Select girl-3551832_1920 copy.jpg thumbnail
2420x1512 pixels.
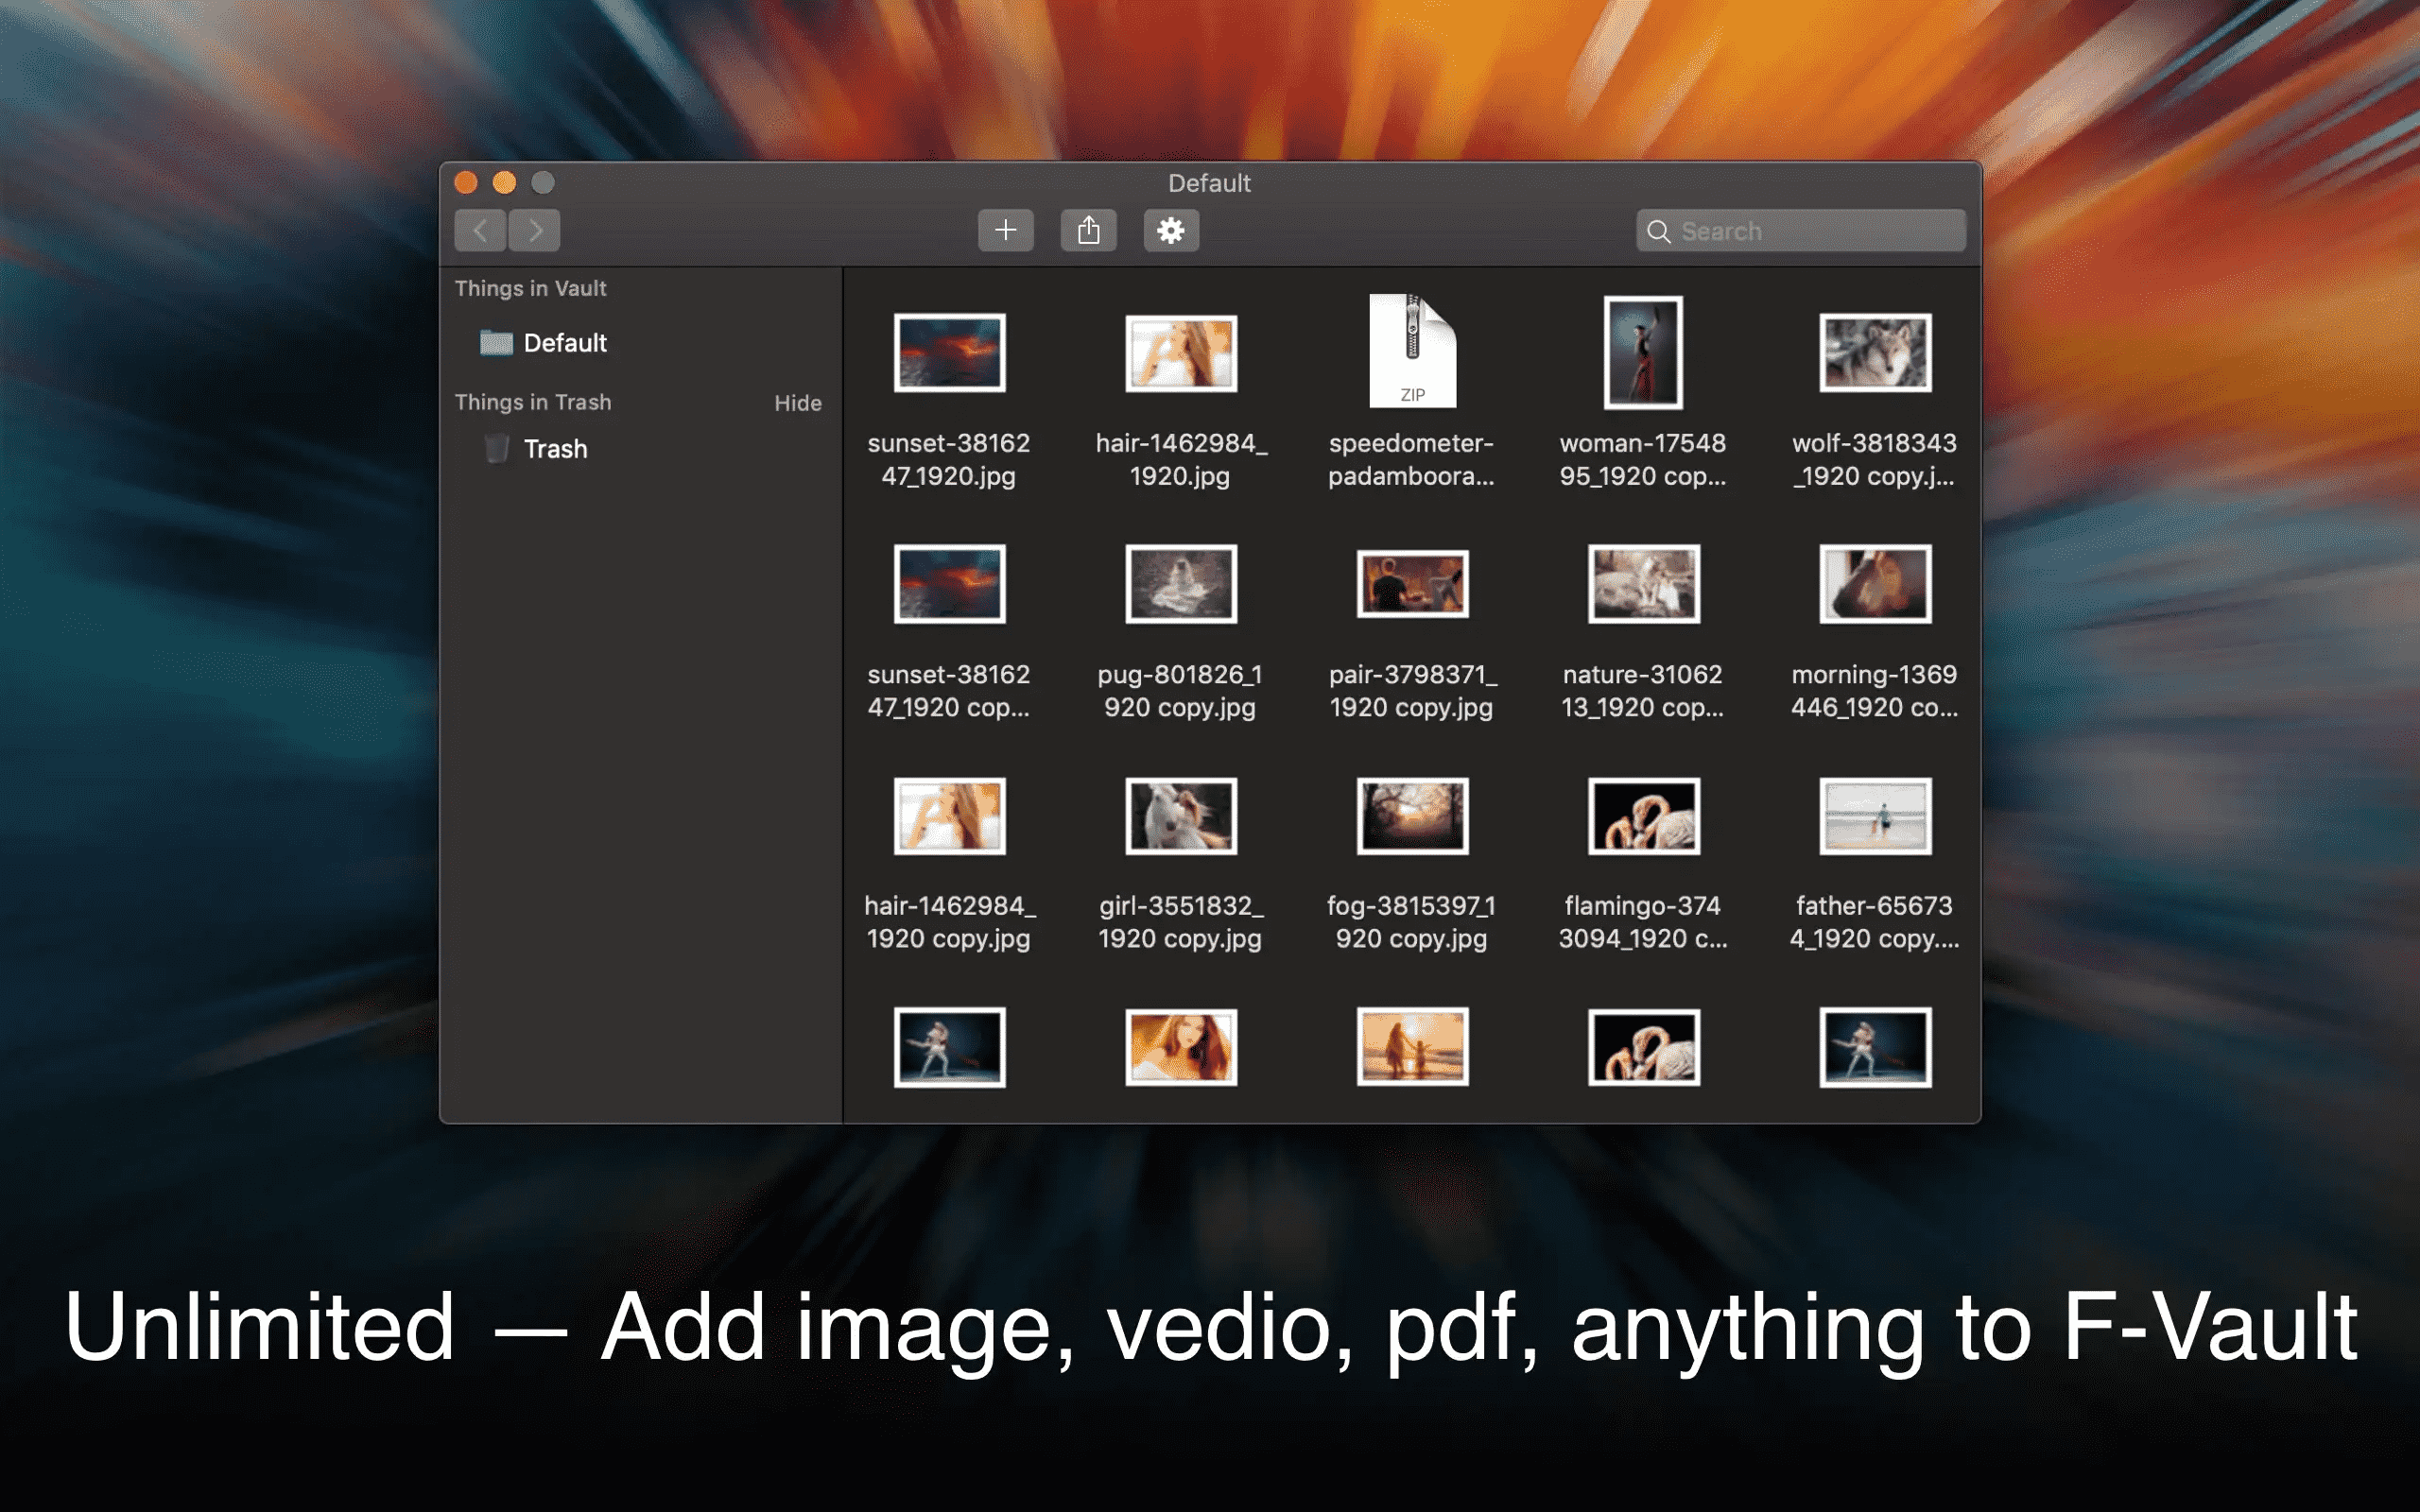[1181, 816]
